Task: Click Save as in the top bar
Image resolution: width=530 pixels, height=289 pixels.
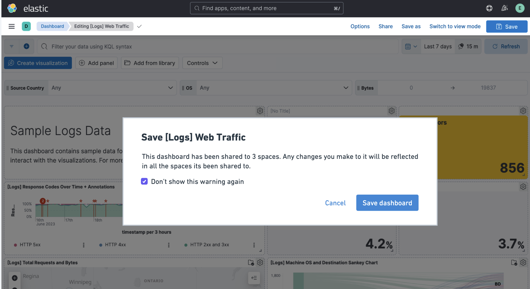Action: click(x=411, y=27)
